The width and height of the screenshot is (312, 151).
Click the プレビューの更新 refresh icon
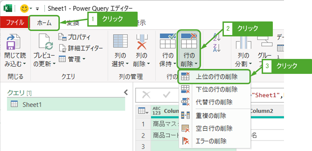[45, 42]
